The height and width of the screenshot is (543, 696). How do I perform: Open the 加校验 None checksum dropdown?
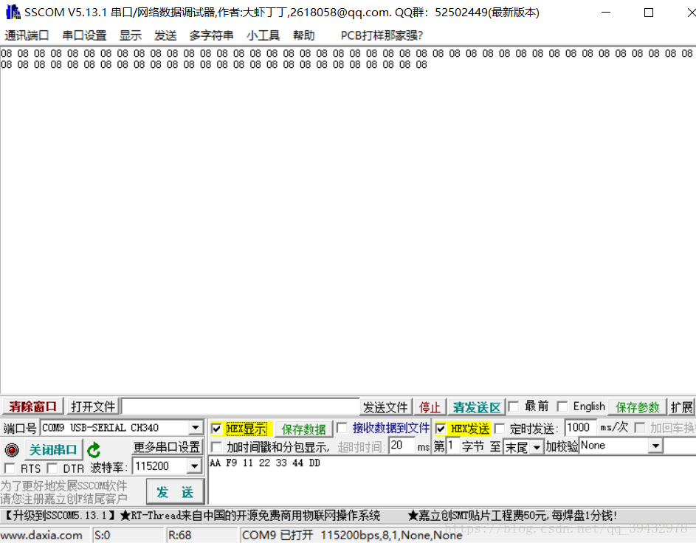[x=654, y=446]
